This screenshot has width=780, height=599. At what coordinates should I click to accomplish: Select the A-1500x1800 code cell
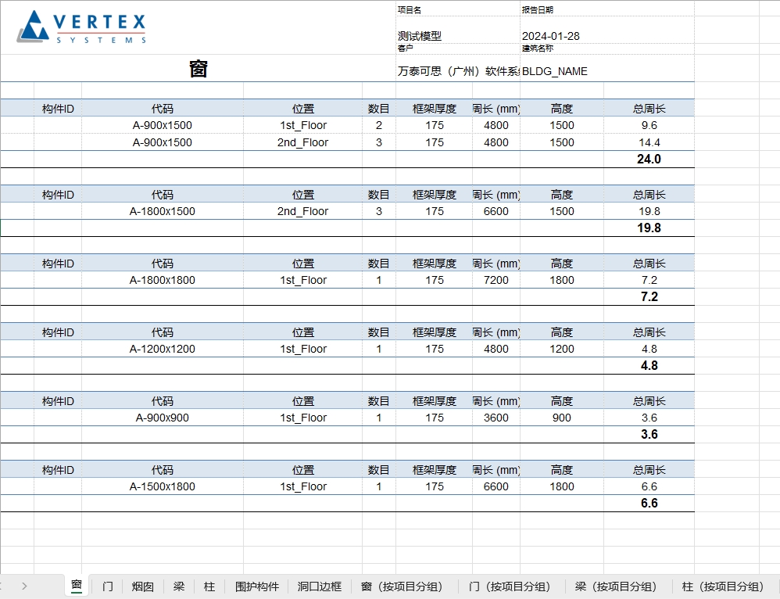(x=162, y=486)
